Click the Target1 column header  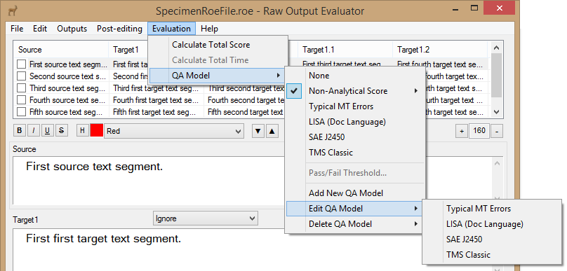[x=128, y=50]
